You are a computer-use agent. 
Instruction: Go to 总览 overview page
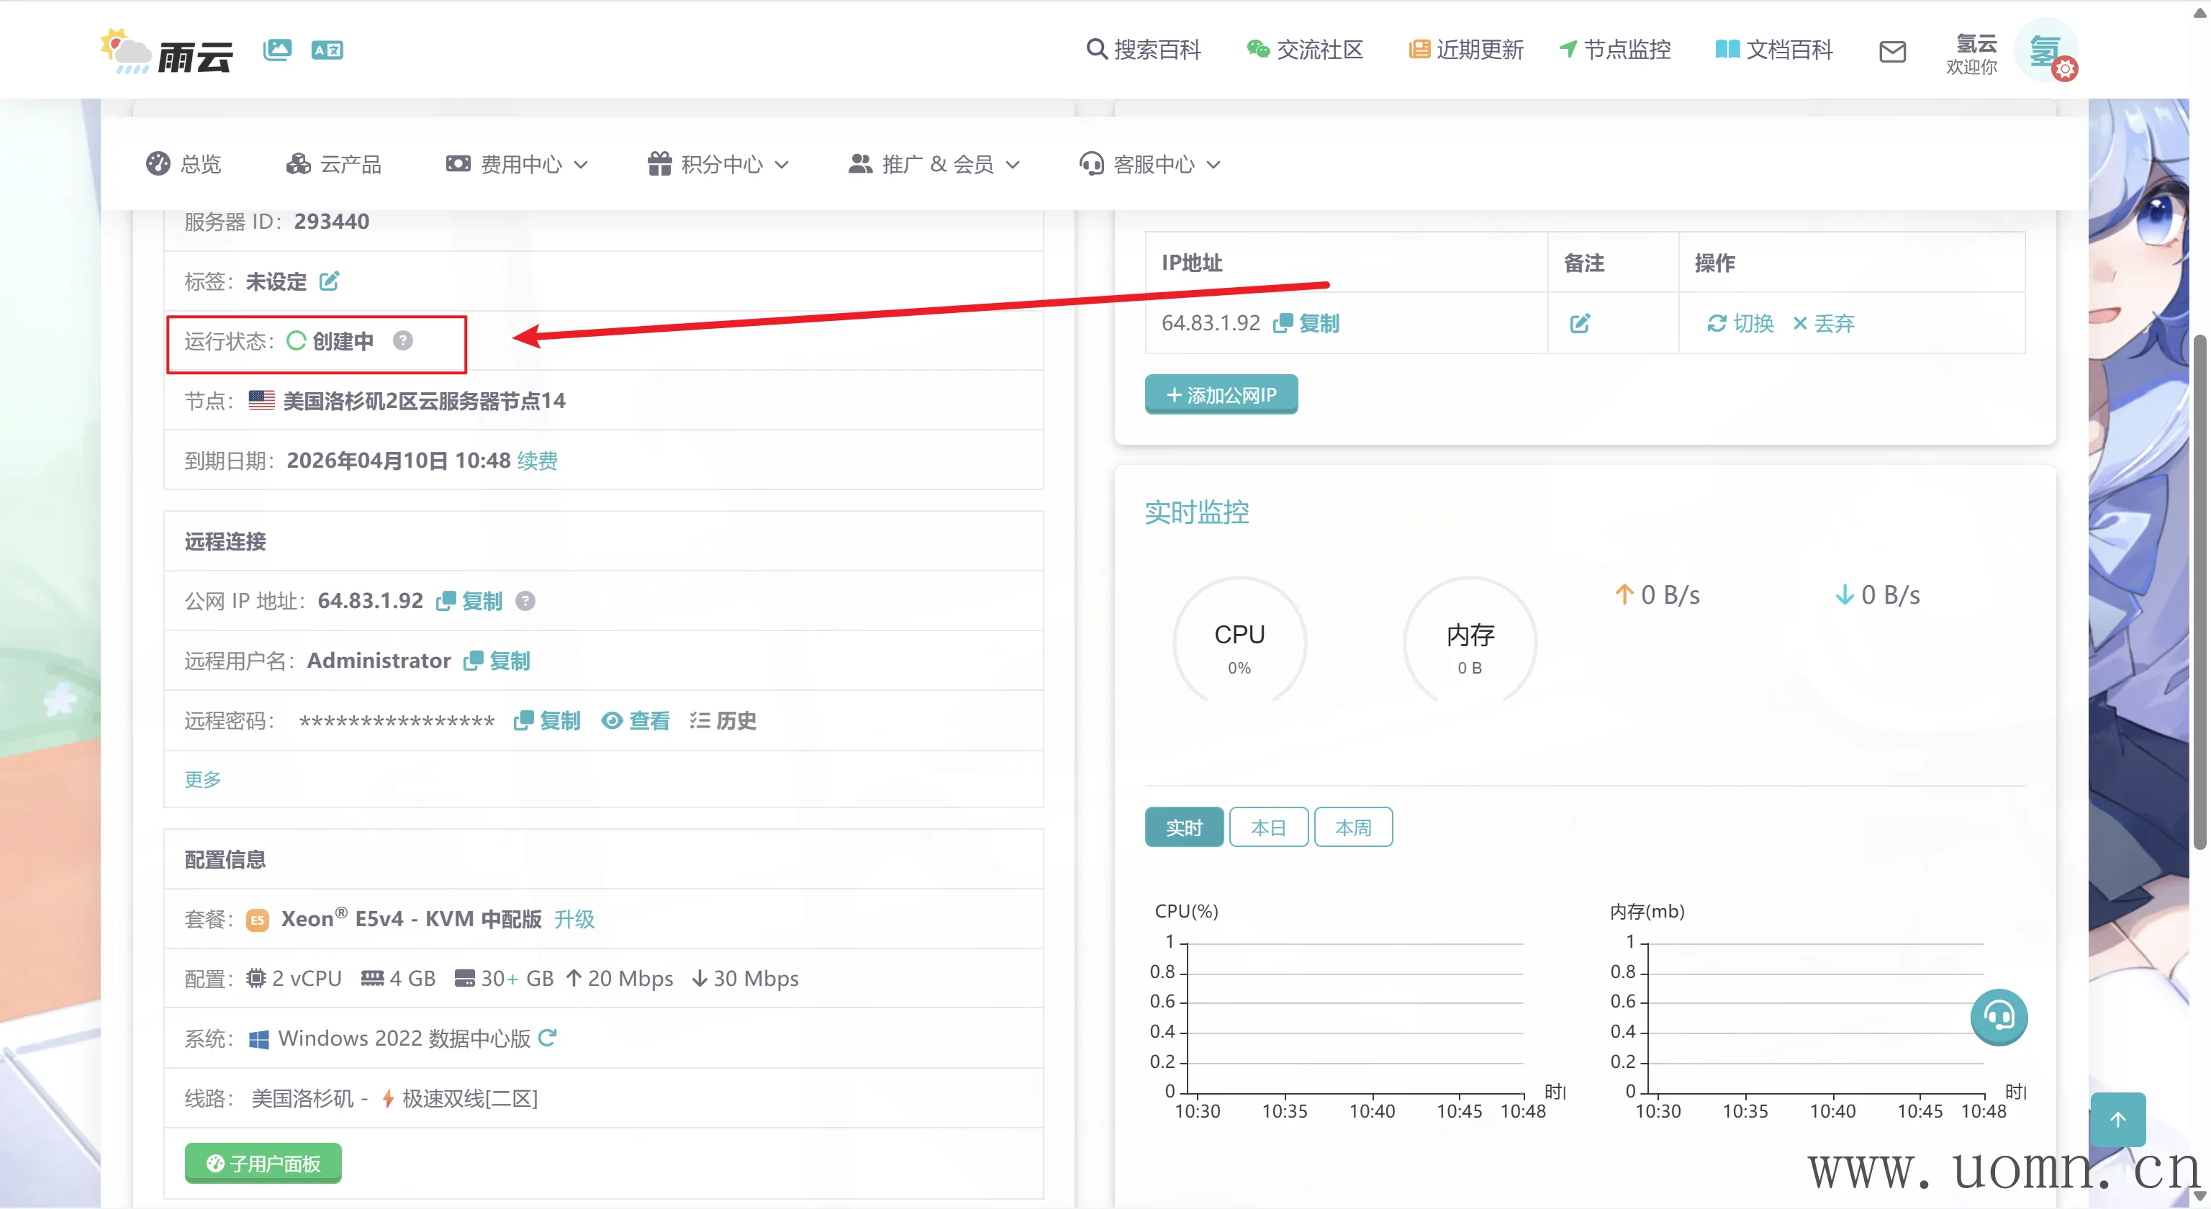pyautogui.click(x=184, y=164)
